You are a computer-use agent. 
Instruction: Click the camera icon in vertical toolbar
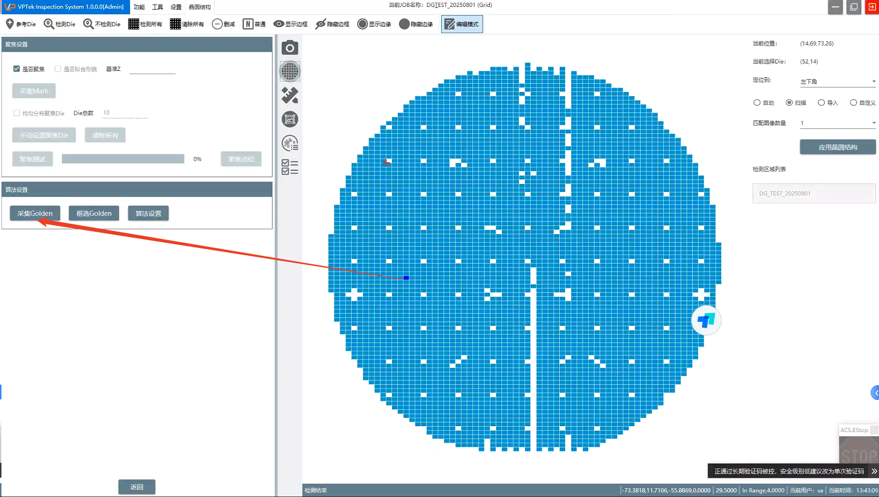290,48
